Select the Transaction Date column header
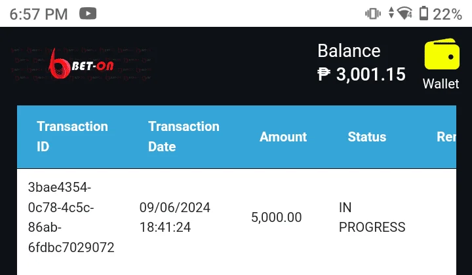 184,136
